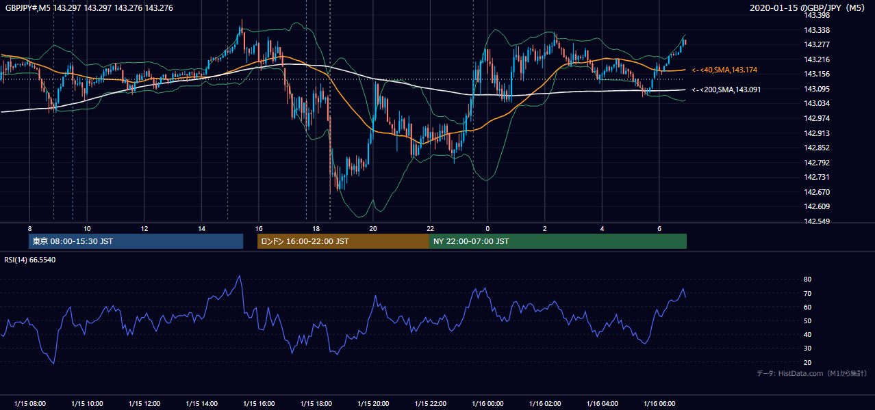
Task: Click price axis value 142.792
Action: coord(816,163)
